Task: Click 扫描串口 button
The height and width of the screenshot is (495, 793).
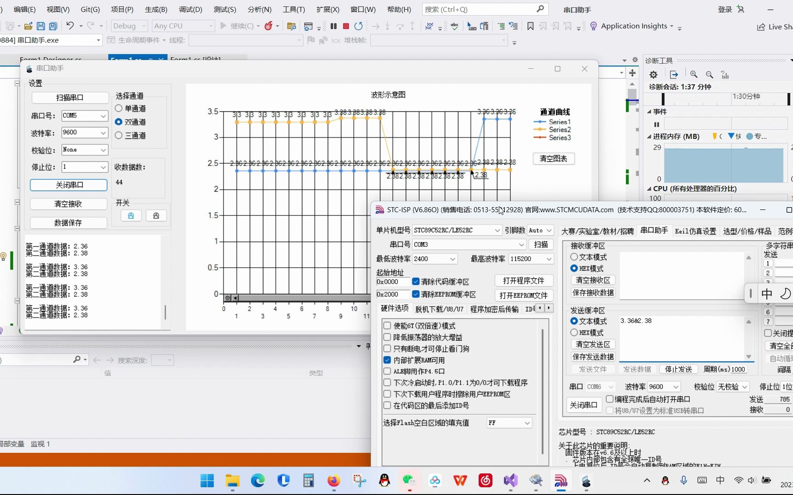Action: tap(70, 98)
